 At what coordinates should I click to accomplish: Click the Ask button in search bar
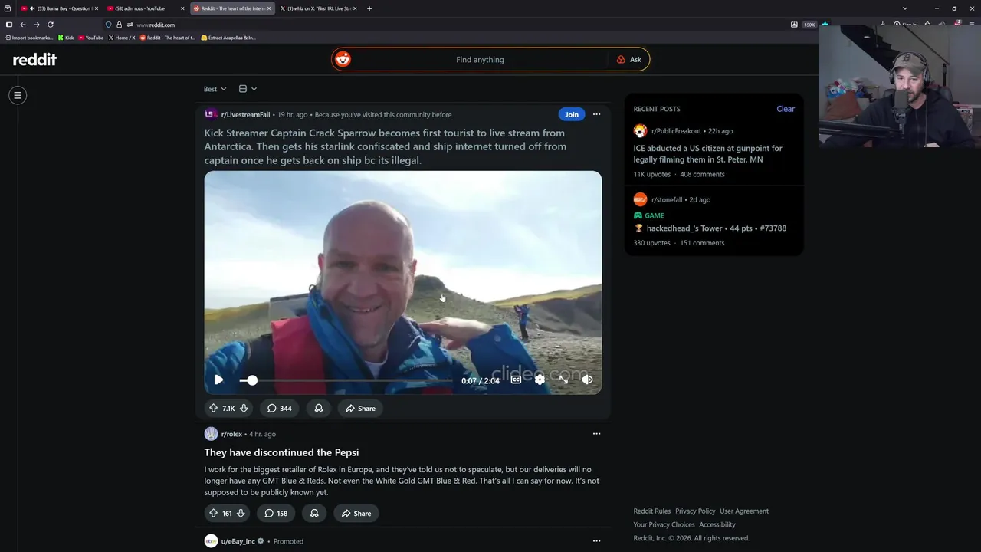(x=629, y=59)
